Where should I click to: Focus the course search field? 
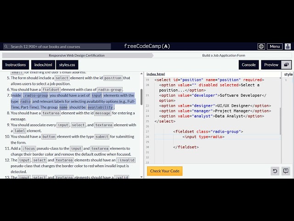coord(57,47)
